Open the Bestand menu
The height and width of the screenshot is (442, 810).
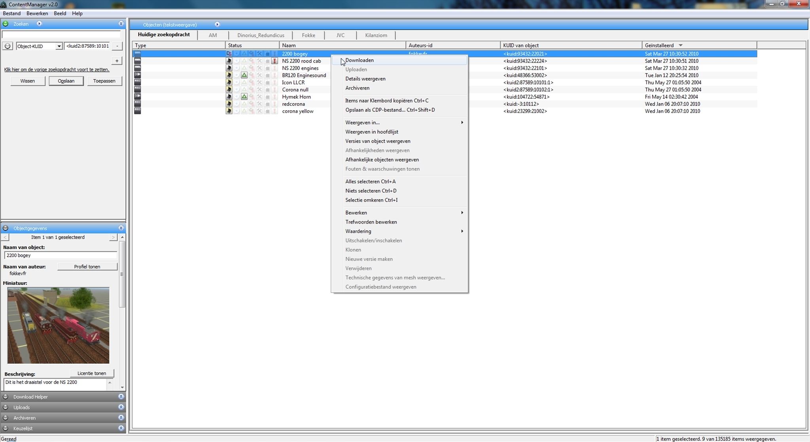(11, 13)
